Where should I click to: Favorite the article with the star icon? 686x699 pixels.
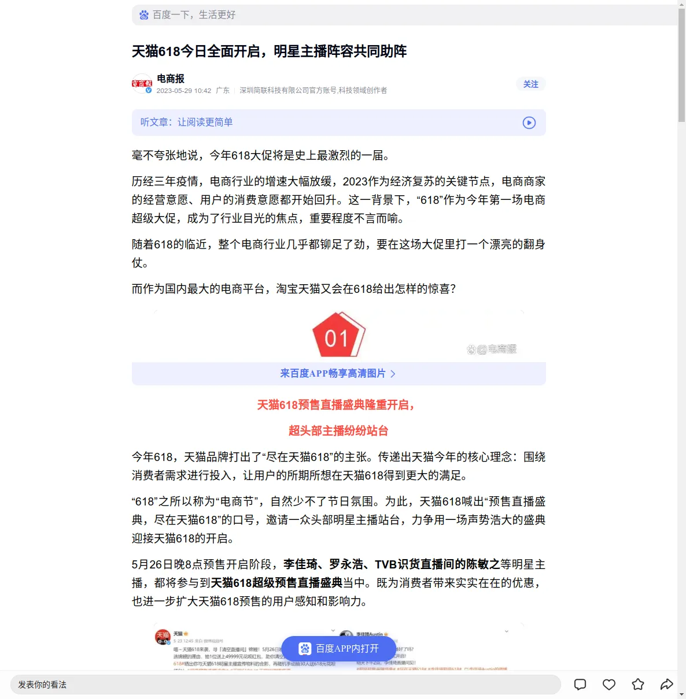pyautogui.click(x=638, y=685)
